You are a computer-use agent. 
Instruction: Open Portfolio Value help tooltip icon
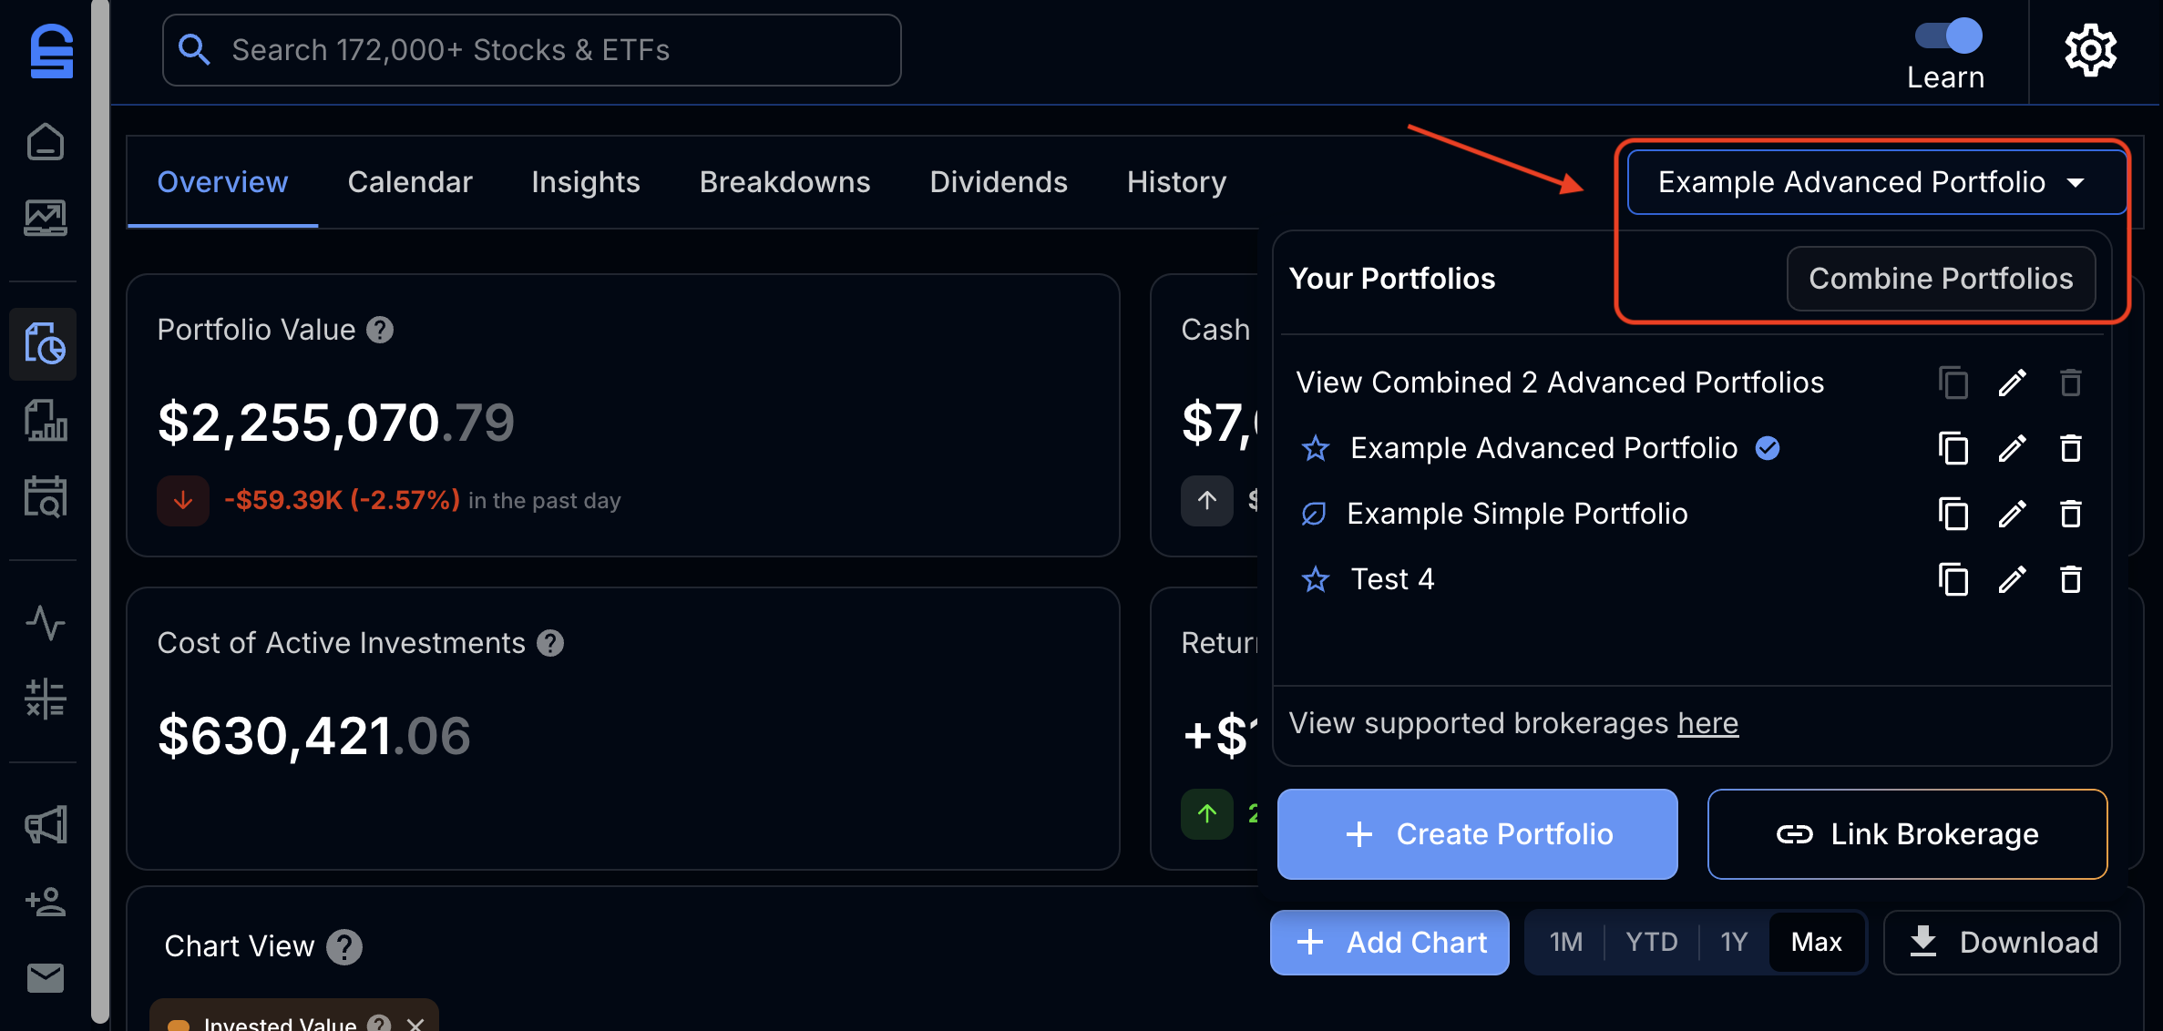point(380,330)
